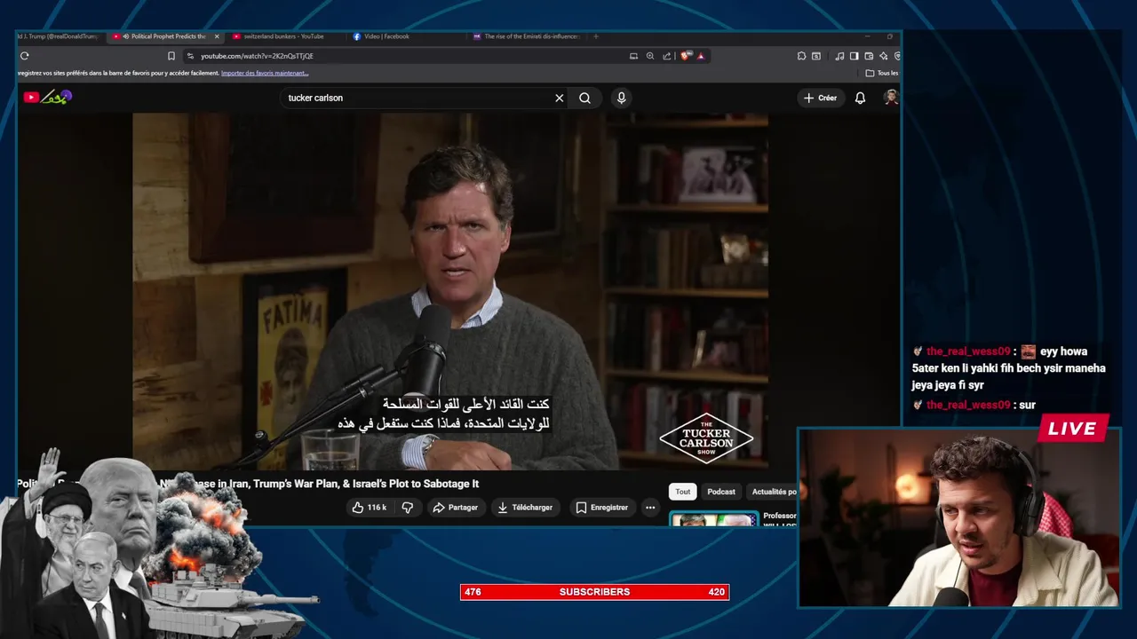The height and width of the screenshot is (639, 1137).
Task: Open the Brave Shields lion icon
Action: tap(686, 56)
